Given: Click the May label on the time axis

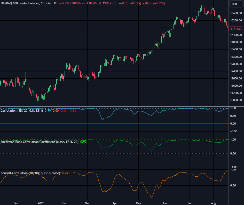Looking at the screenshot, I should coord(138,203).
